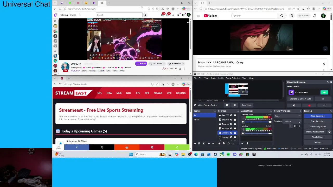Screen dimensions: 333x187
Task: Open YouTube hamburger guide menu
Action: pos(198,16)
